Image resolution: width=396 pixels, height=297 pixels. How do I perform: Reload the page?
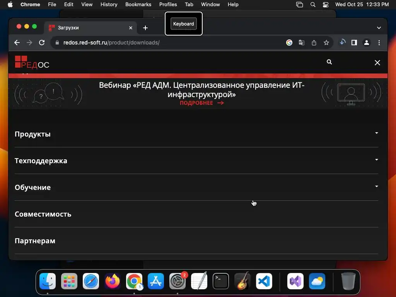pyautogui.click(x=42, y=43)
